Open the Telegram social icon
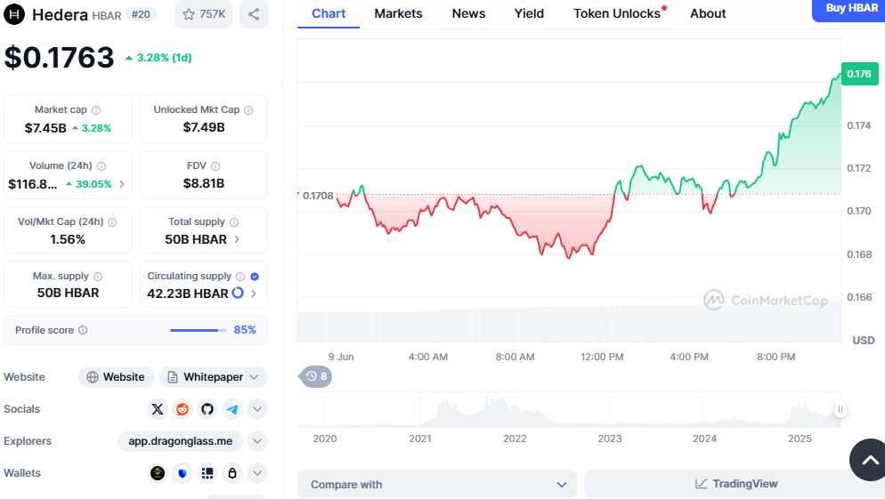Viewport: 885px width, 499px height. click(x=232, y=409)
